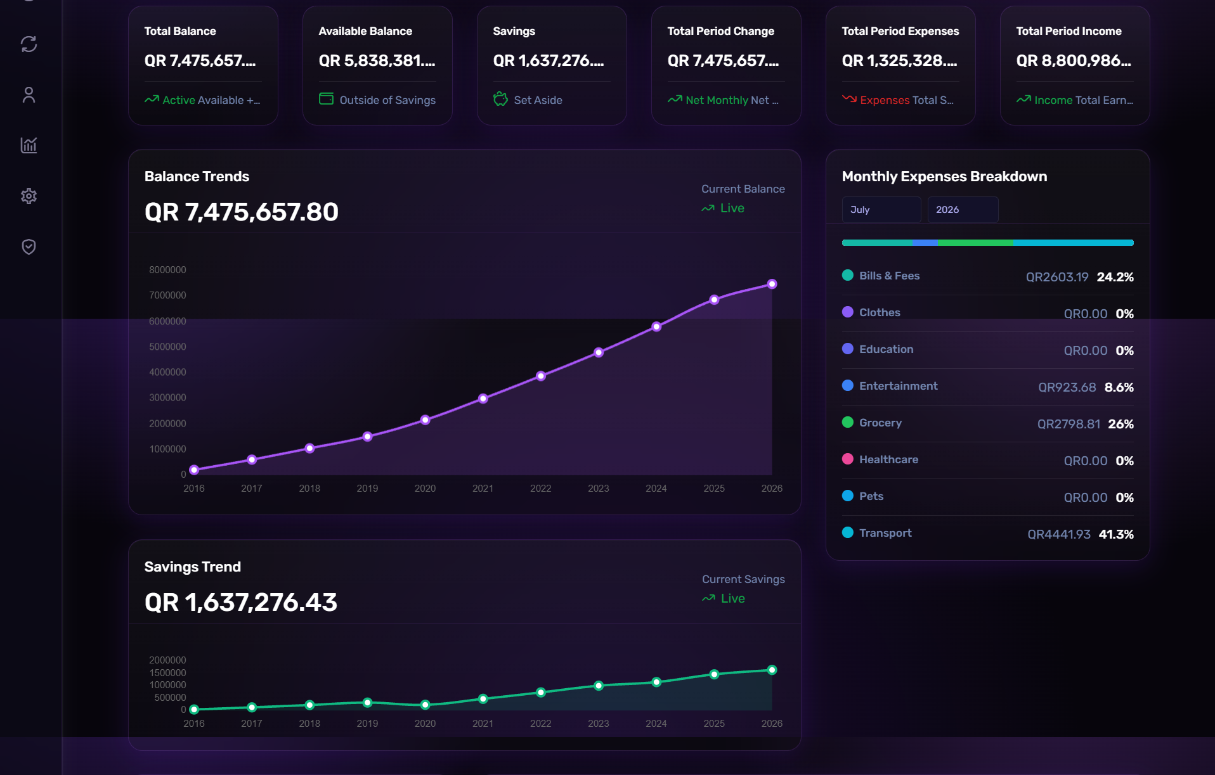The image size is (1215, 775).
Task: Open the 2026 year dropdown
Action: coord(963,210)
